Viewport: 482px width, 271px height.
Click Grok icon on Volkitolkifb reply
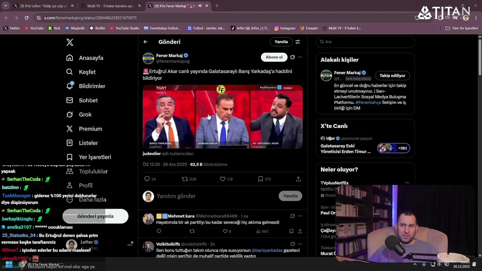(x=292, y=244)
